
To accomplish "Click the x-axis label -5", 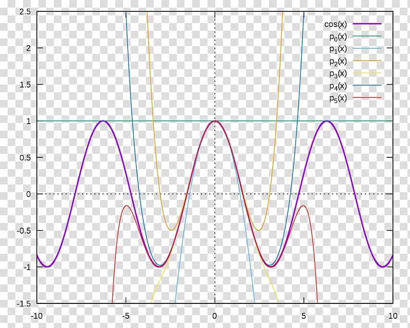I will 126,316.
